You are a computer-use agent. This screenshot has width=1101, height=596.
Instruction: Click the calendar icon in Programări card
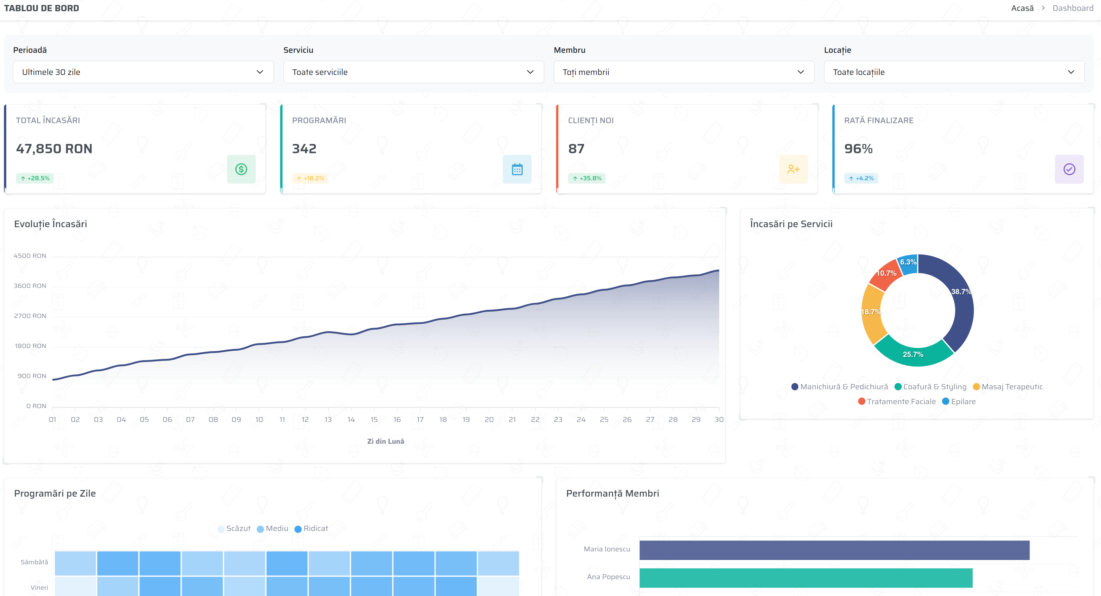click(517, 169)
